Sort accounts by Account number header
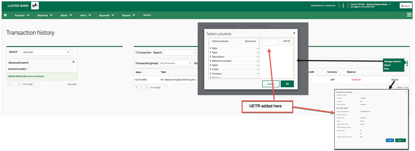Image resolution: width=415 pixels, height=151 pixels. click(x=18, y=69)
